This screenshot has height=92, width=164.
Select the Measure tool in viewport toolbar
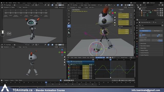(69, 32)
